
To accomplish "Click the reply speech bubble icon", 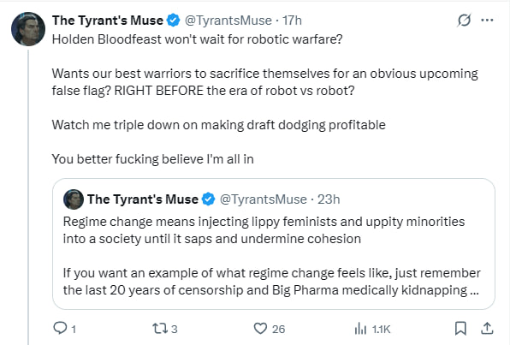I will click(x=60, y=328).
